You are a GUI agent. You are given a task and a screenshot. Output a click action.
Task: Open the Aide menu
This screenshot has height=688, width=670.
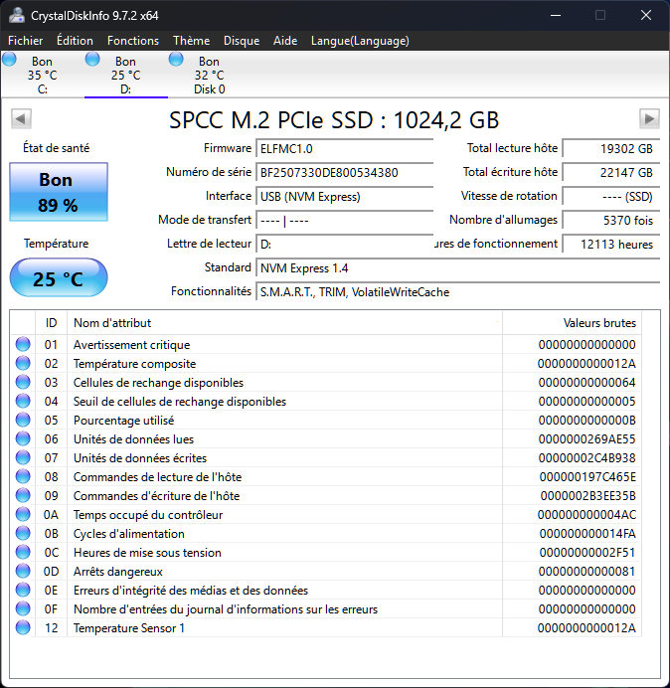click(285, 41)
